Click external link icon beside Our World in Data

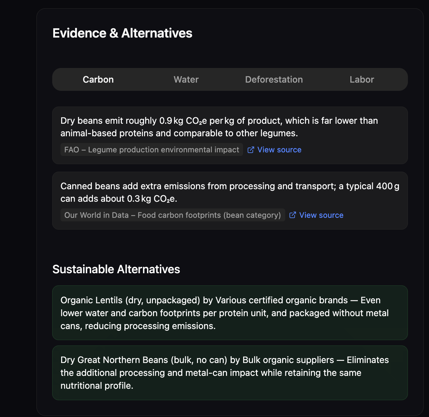click(293, 215)
